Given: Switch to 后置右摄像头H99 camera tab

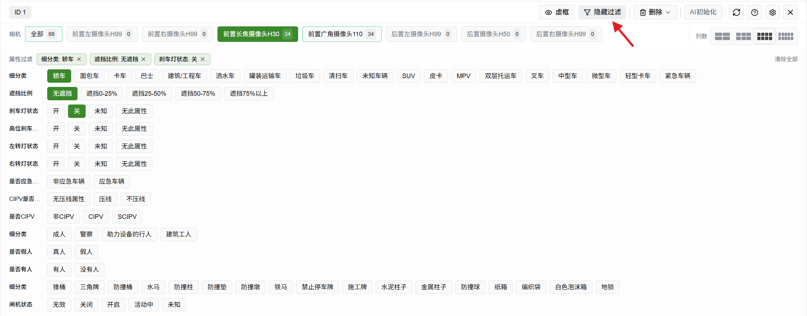Looking at the screenshot, I should click(x=566, y=34).
